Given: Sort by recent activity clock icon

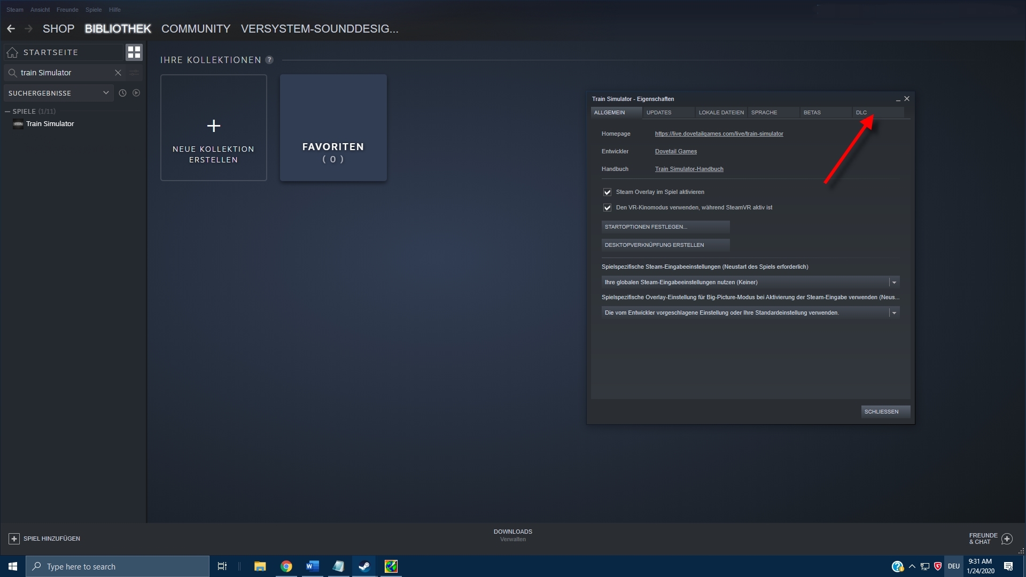Looking at the screenshot, I should tap(122, 93).
